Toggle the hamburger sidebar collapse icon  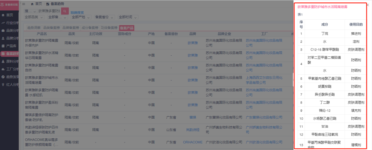(24, 3)
